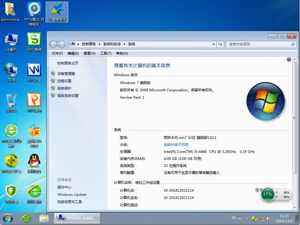This screenshot has width=300, height=225.
Task: Open the Administrator folder desktop icon
Action: click(11, 12)
